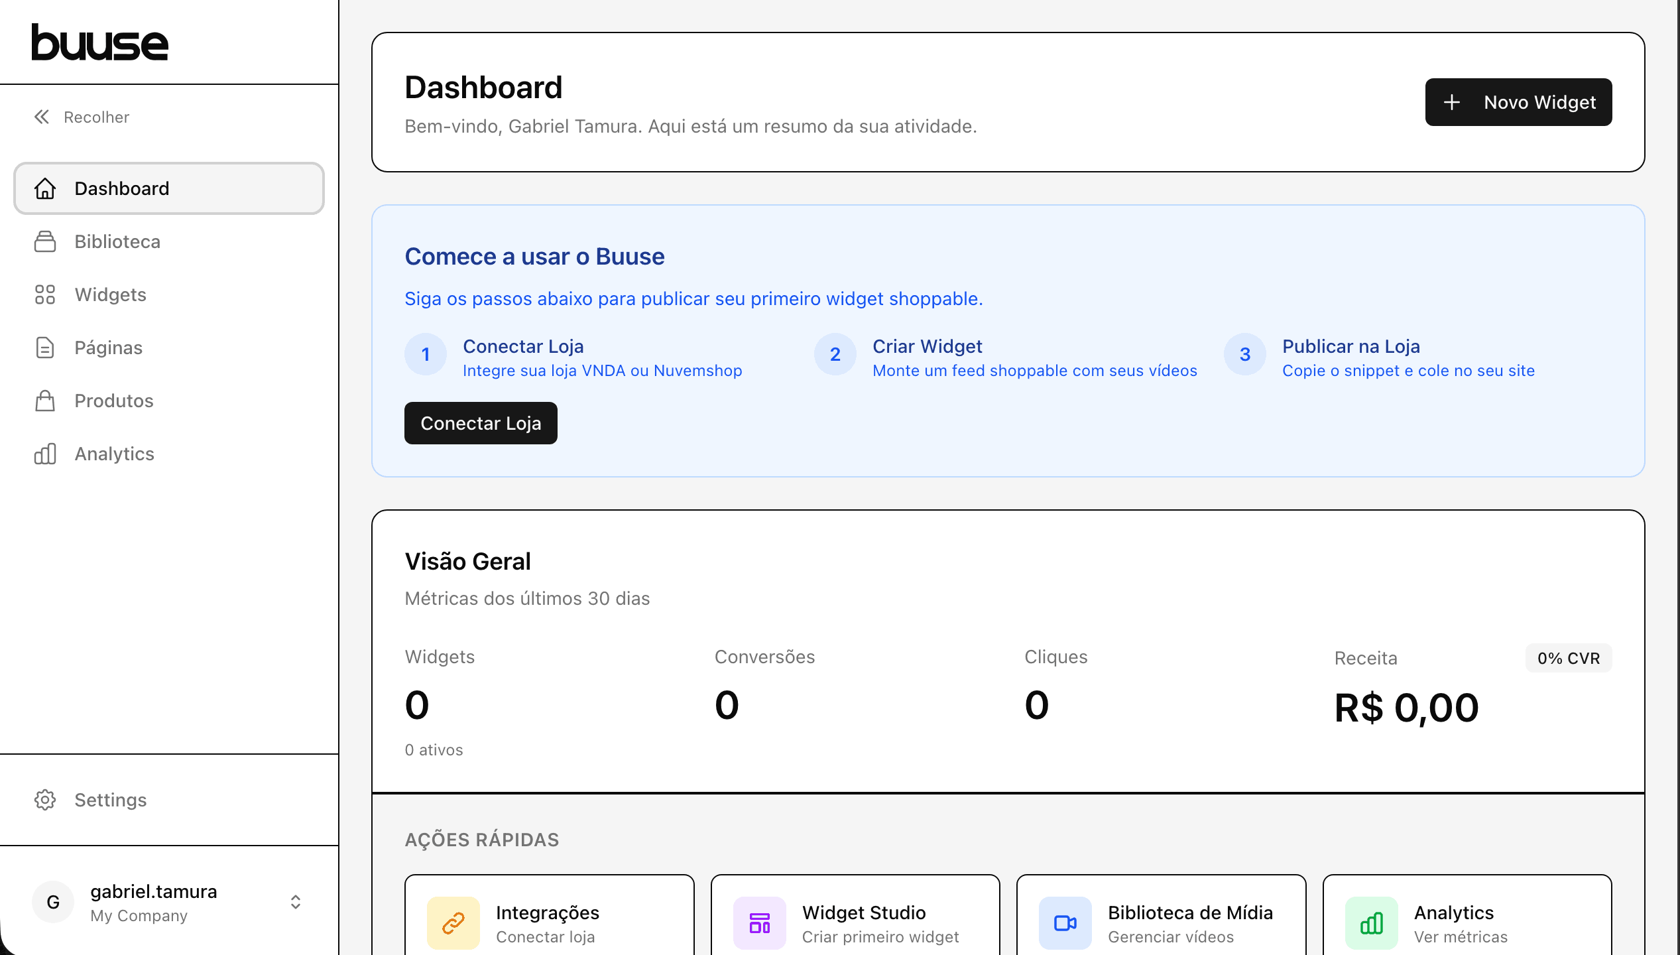This screenshot has height=955, width=1680.
Task: Click the 0% CVR badge
Action: click(x=1568, y=658)
